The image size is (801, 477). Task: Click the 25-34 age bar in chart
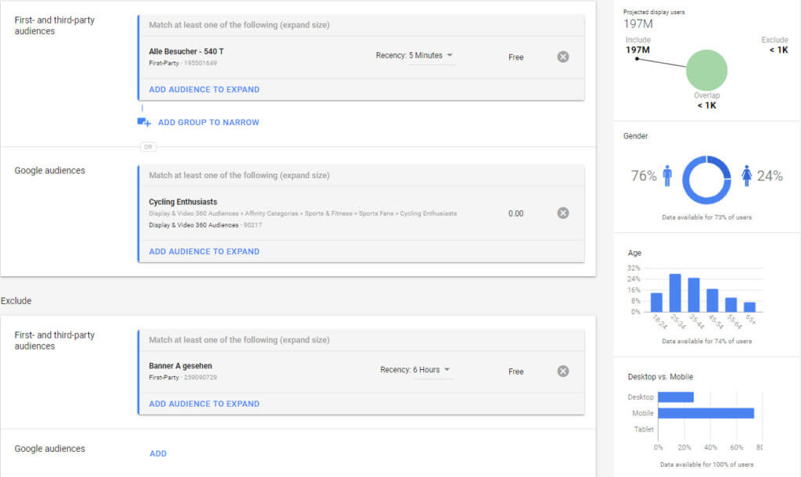(675, 293)
